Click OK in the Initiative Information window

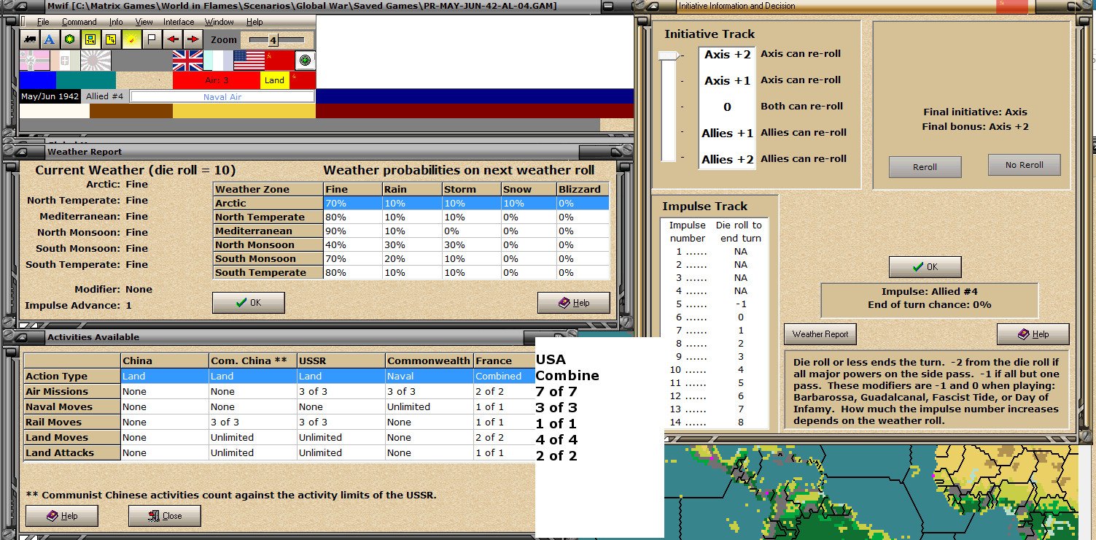(925, 266)
